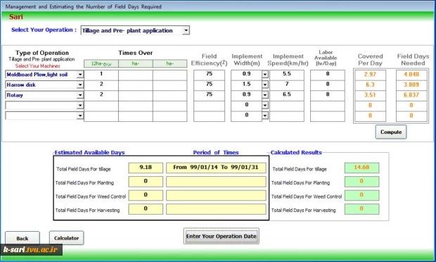Click the weed control period of times field

216,195
